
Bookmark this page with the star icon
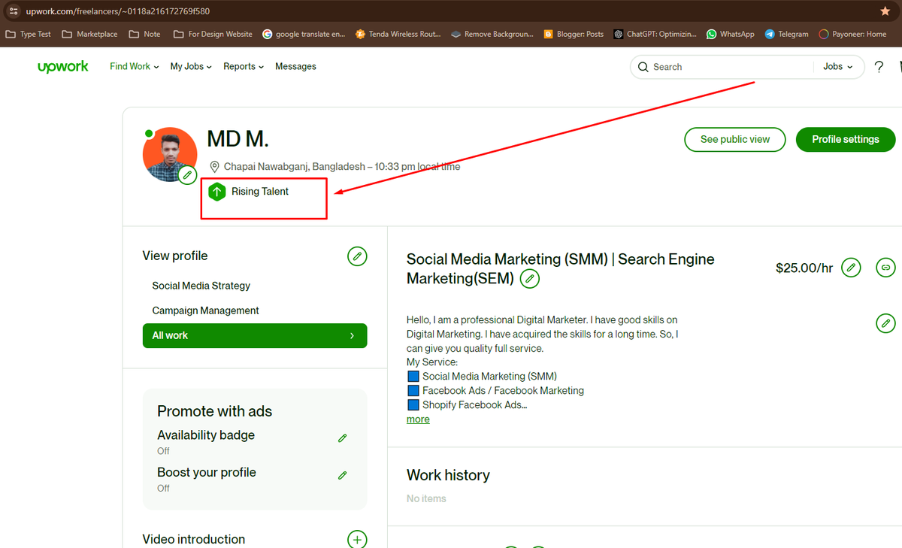click(885, 11)
